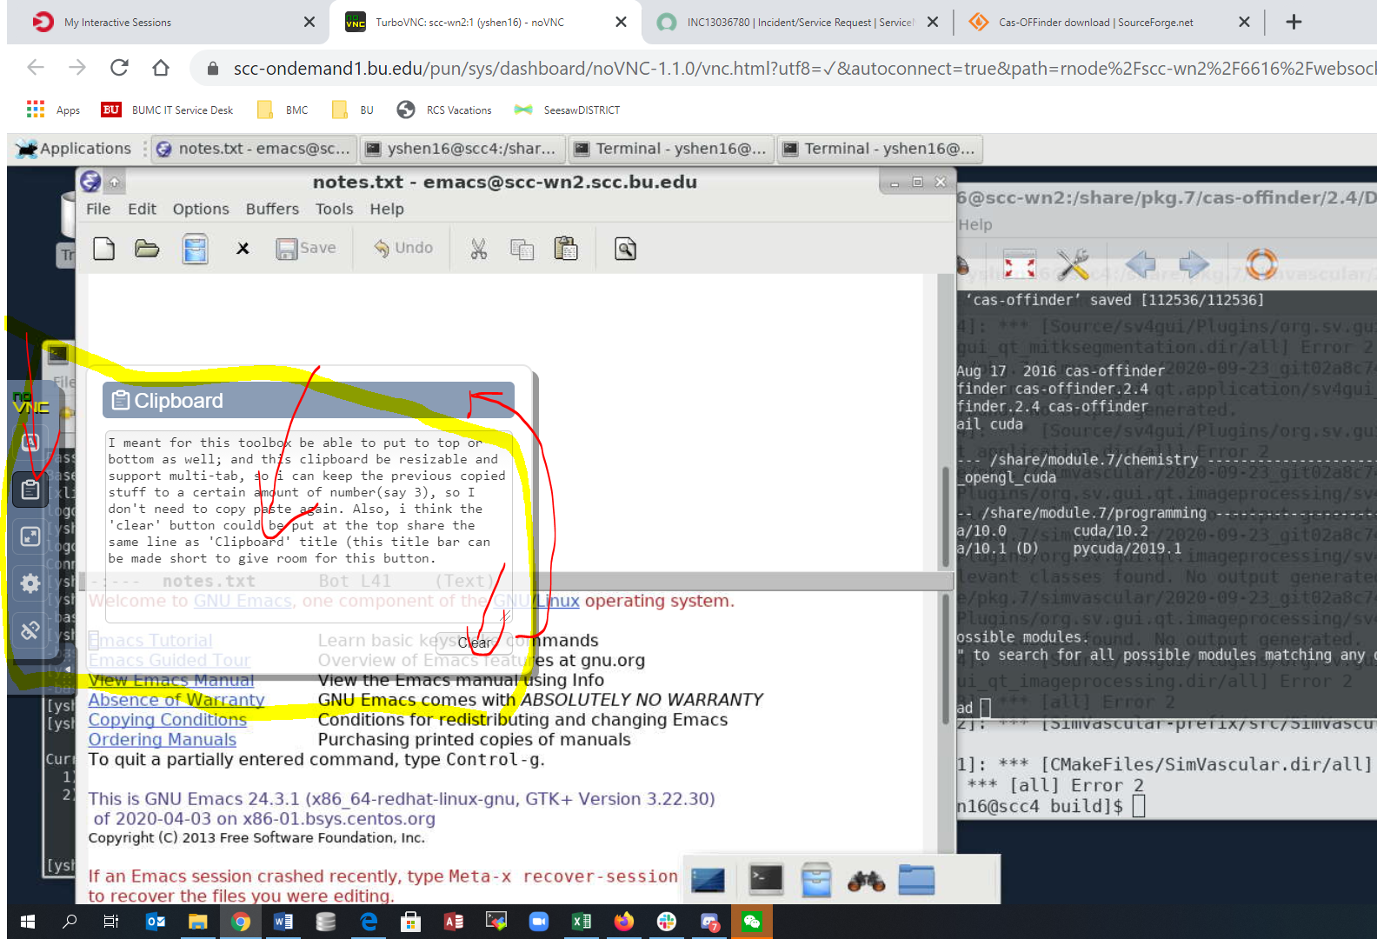Switch to yshen16@scc4:/shar... taskbar entry

tap(462, 149)
